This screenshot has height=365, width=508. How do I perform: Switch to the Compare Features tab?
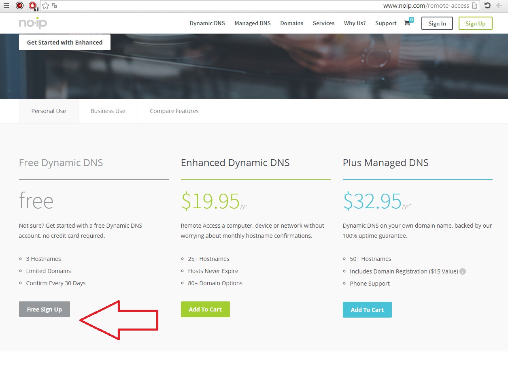click(174, 111)
